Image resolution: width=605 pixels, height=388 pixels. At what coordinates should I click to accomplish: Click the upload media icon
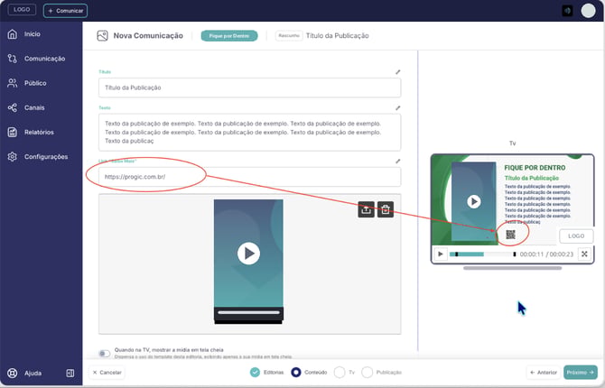click(367, 210)
